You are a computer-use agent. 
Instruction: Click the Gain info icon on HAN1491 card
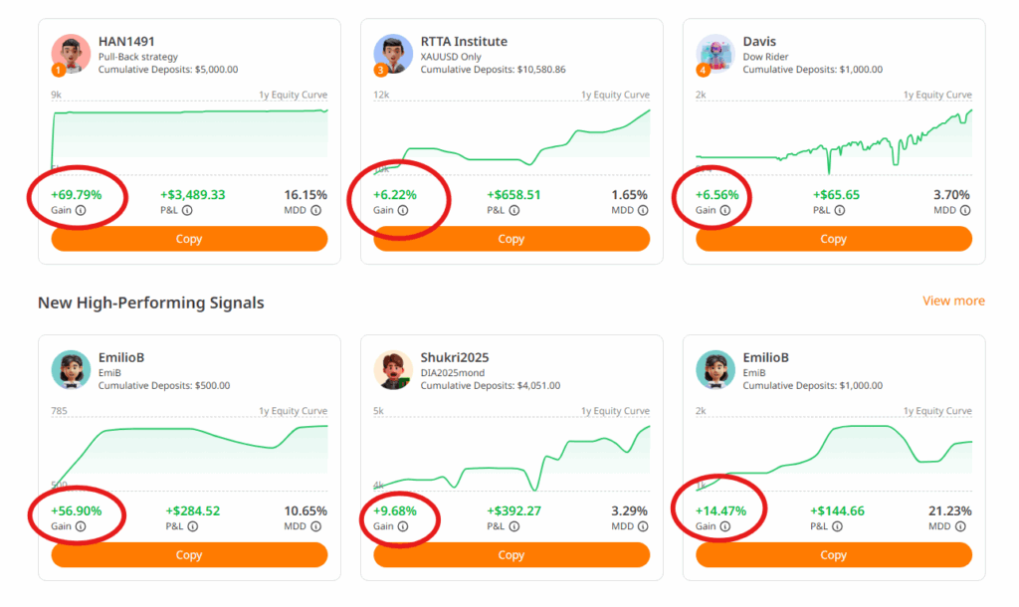click(x=81, y=211)
